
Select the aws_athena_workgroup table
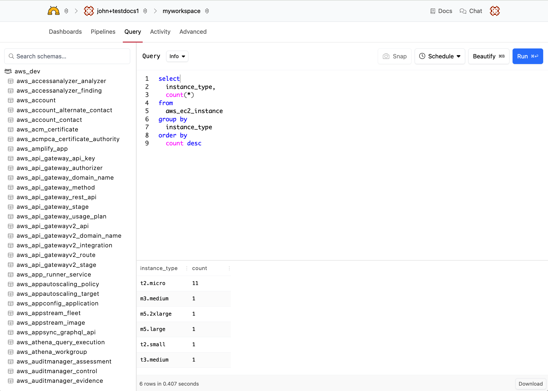tap(52, 352)
